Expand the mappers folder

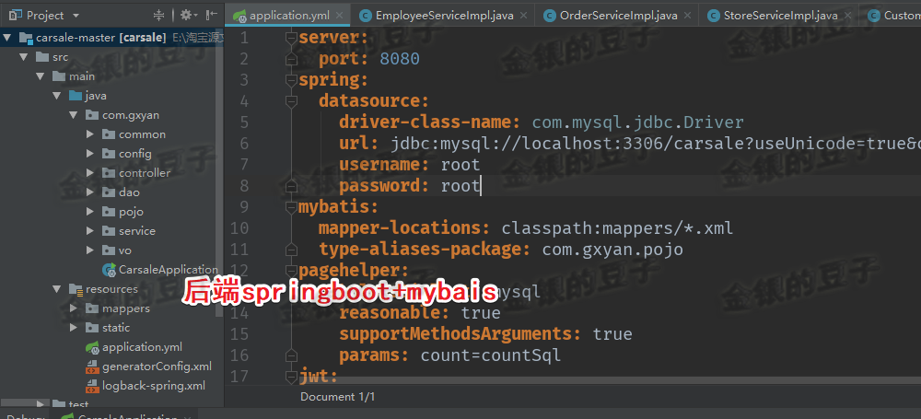click(x=74, y=308)
